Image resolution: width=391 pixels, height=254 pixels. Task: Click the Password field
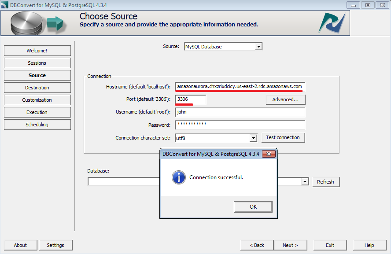pos(240,125)
